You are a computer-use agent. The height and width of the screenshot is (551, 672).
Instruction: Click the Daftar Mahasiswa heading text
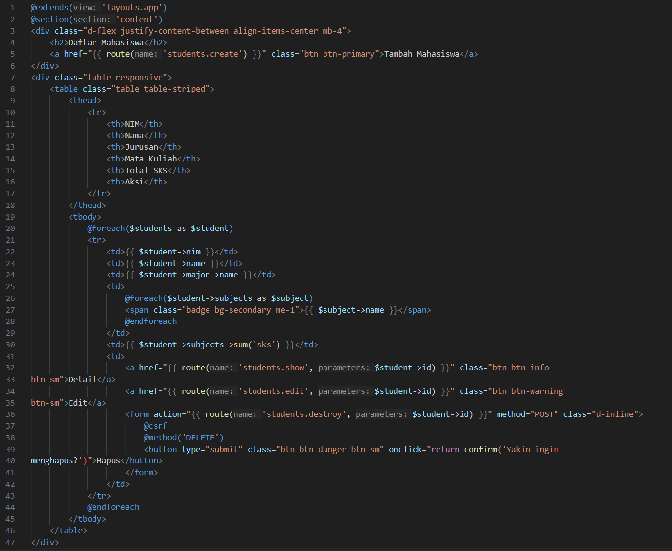(106, 43)
